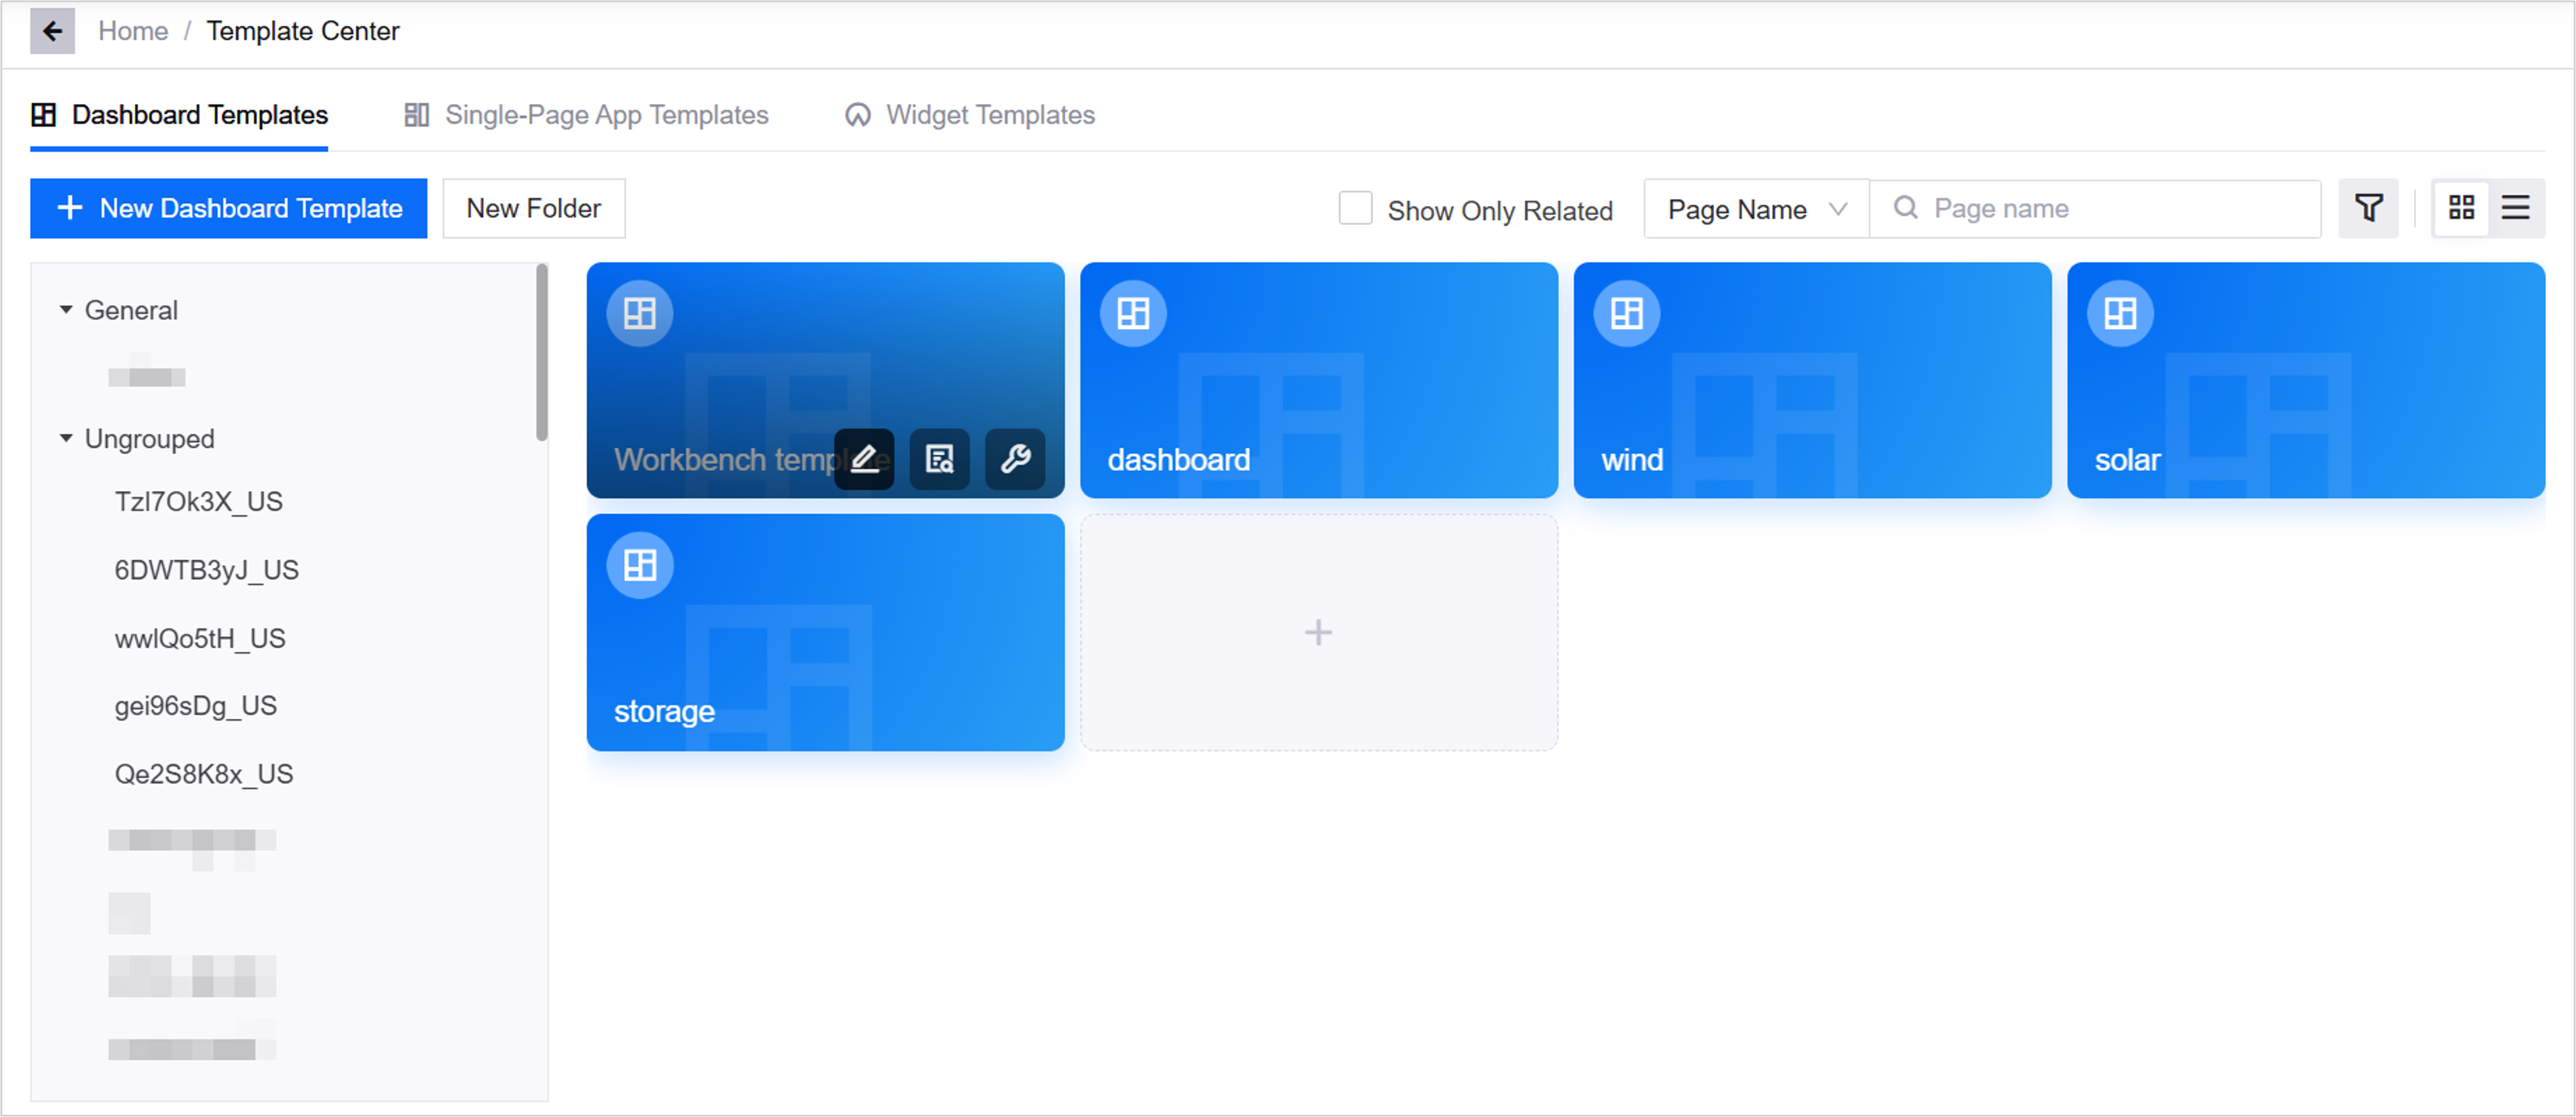This screenshot has width=2576, height=1117.
Task: Click the search magnifier icon
Action: 1906,208
